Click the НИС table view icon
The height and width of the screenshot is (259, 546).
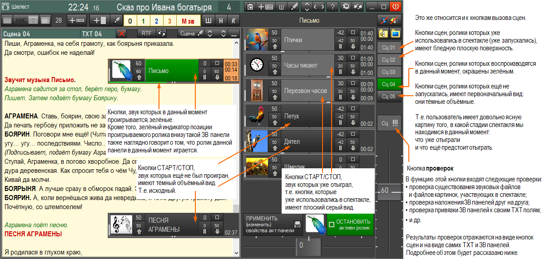point(27,20)
